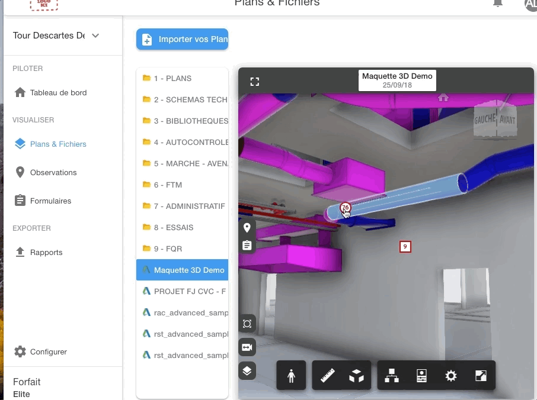Click Importer vos Plans button
This screenshot has width=537, height=400.
coord(182,39)
